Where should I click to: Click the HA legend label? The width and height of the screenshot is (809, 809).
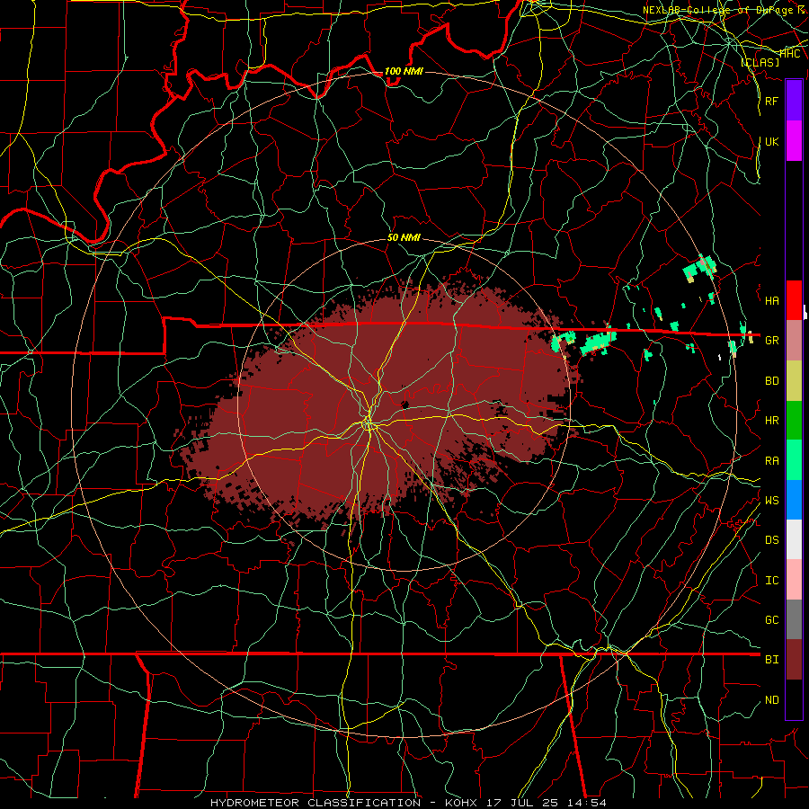pos(772,301)
